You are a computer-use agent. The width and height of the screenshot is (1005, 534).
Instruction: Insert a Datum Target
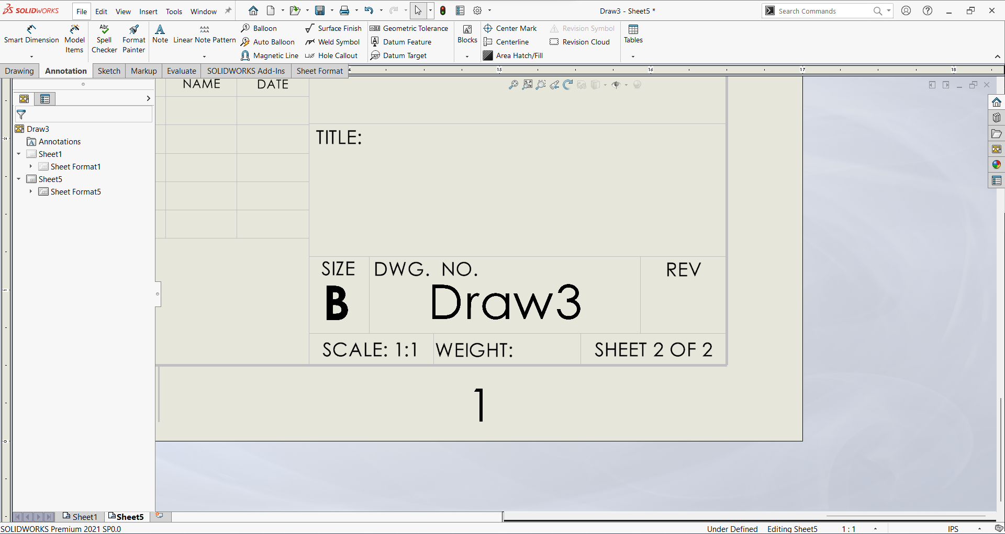[x=398, y=55]
